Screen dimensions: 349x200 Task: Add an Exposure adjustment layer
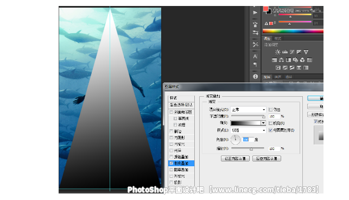point(299,52)
